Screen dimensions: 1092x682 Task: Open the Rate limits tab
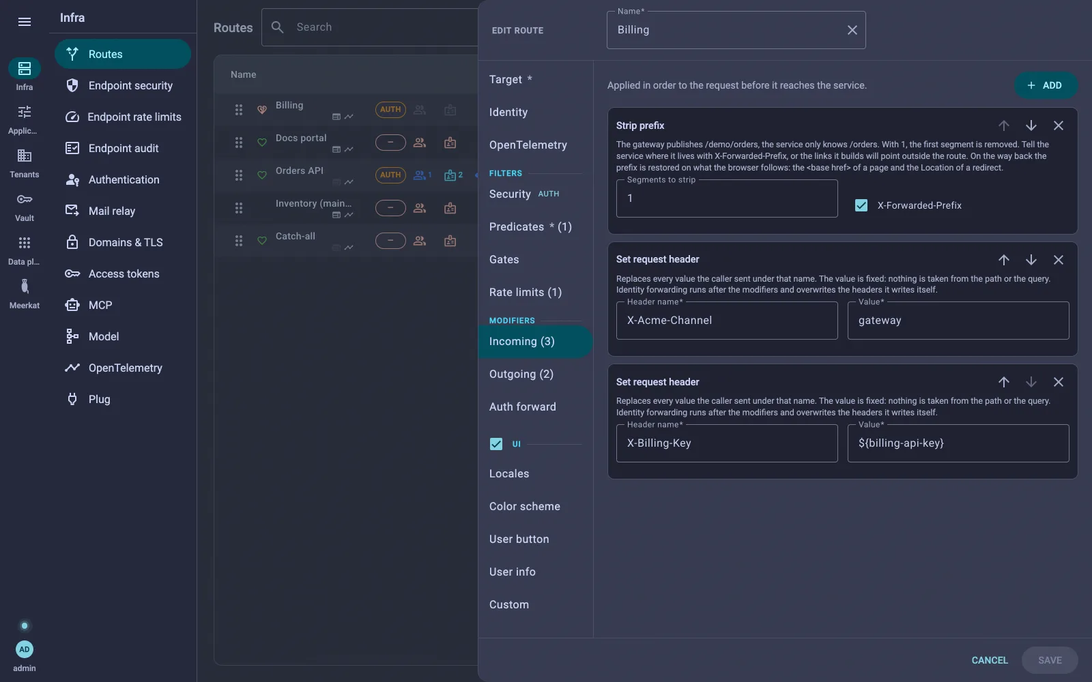[536, 293]
